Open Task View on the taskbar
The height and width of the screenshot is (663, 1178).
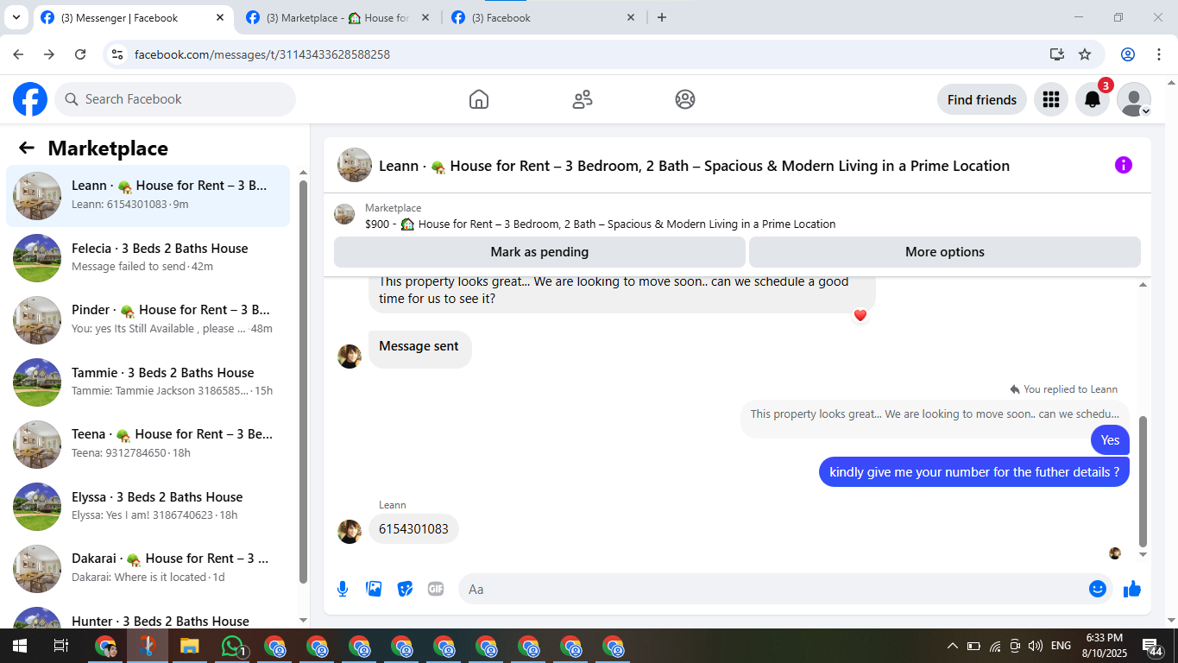[61, 646]
